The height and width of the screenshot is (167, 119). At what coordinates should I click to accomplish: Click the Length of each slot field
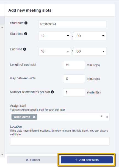pos(74,65)
